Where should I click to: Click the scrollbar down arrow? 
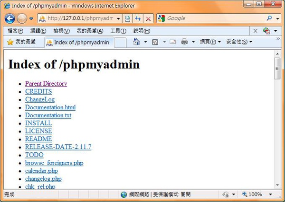pos(277,185)
